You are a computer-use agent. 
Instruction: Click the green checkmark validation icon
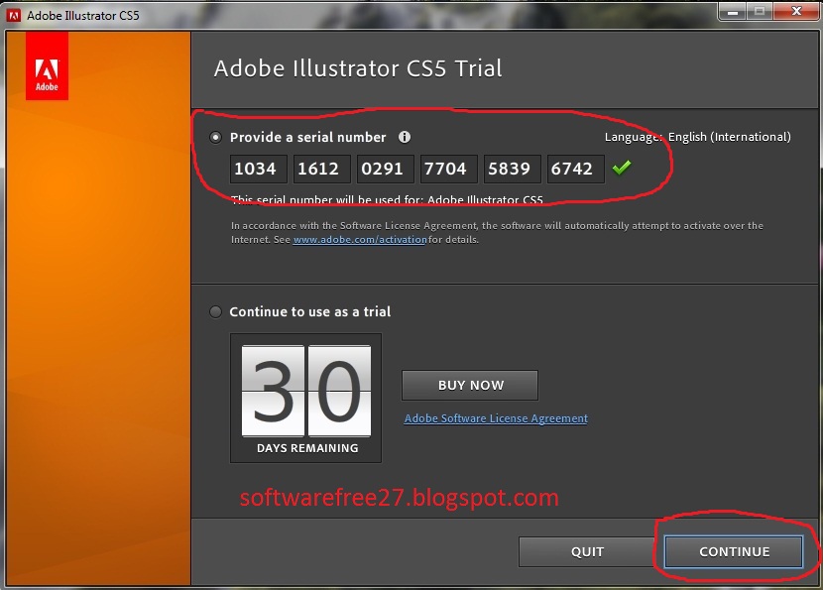pyautogui.click(x=622, y=168)
